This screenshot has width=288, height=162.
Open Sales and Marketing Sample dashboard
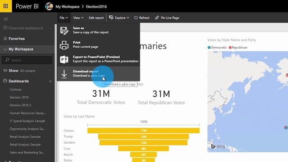[27, 153]
